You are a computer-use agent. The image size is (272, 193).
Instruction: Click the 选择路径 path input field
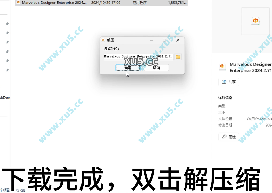tap(138, 57)
